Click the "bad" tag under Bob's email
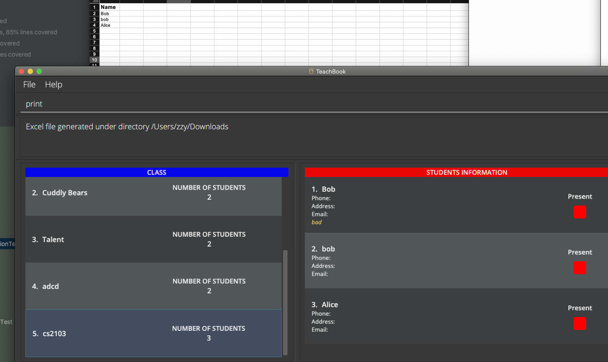Screen dimensions: 608x362 click(316, 222)
